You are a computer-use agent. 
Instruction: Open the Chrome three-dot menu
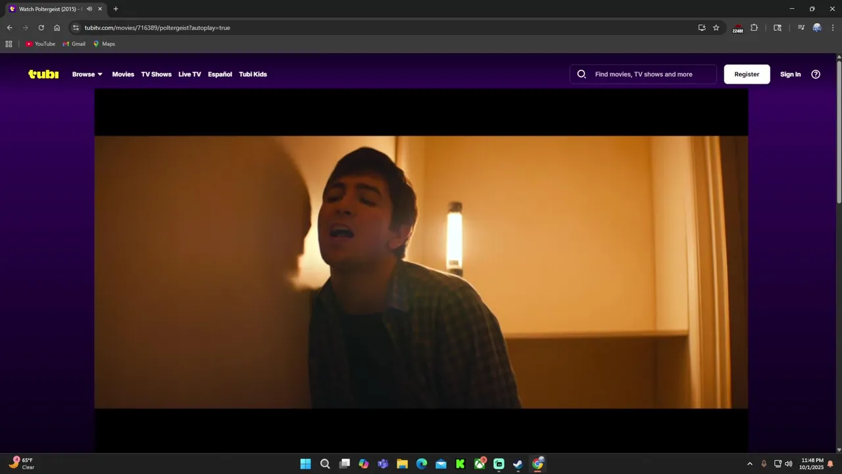click(x=832, y=28)
